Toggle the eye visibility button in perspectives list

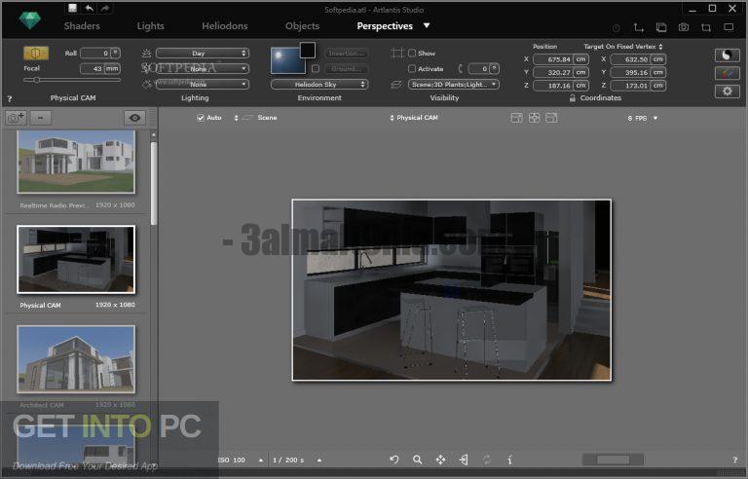[x=134, y=118]
